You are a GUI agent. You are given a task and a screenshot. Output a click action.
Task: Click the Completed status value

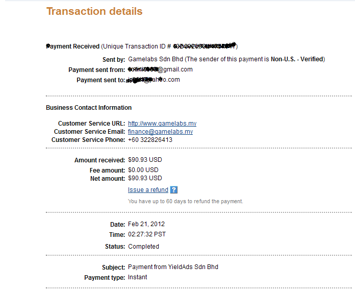point(143,247)
